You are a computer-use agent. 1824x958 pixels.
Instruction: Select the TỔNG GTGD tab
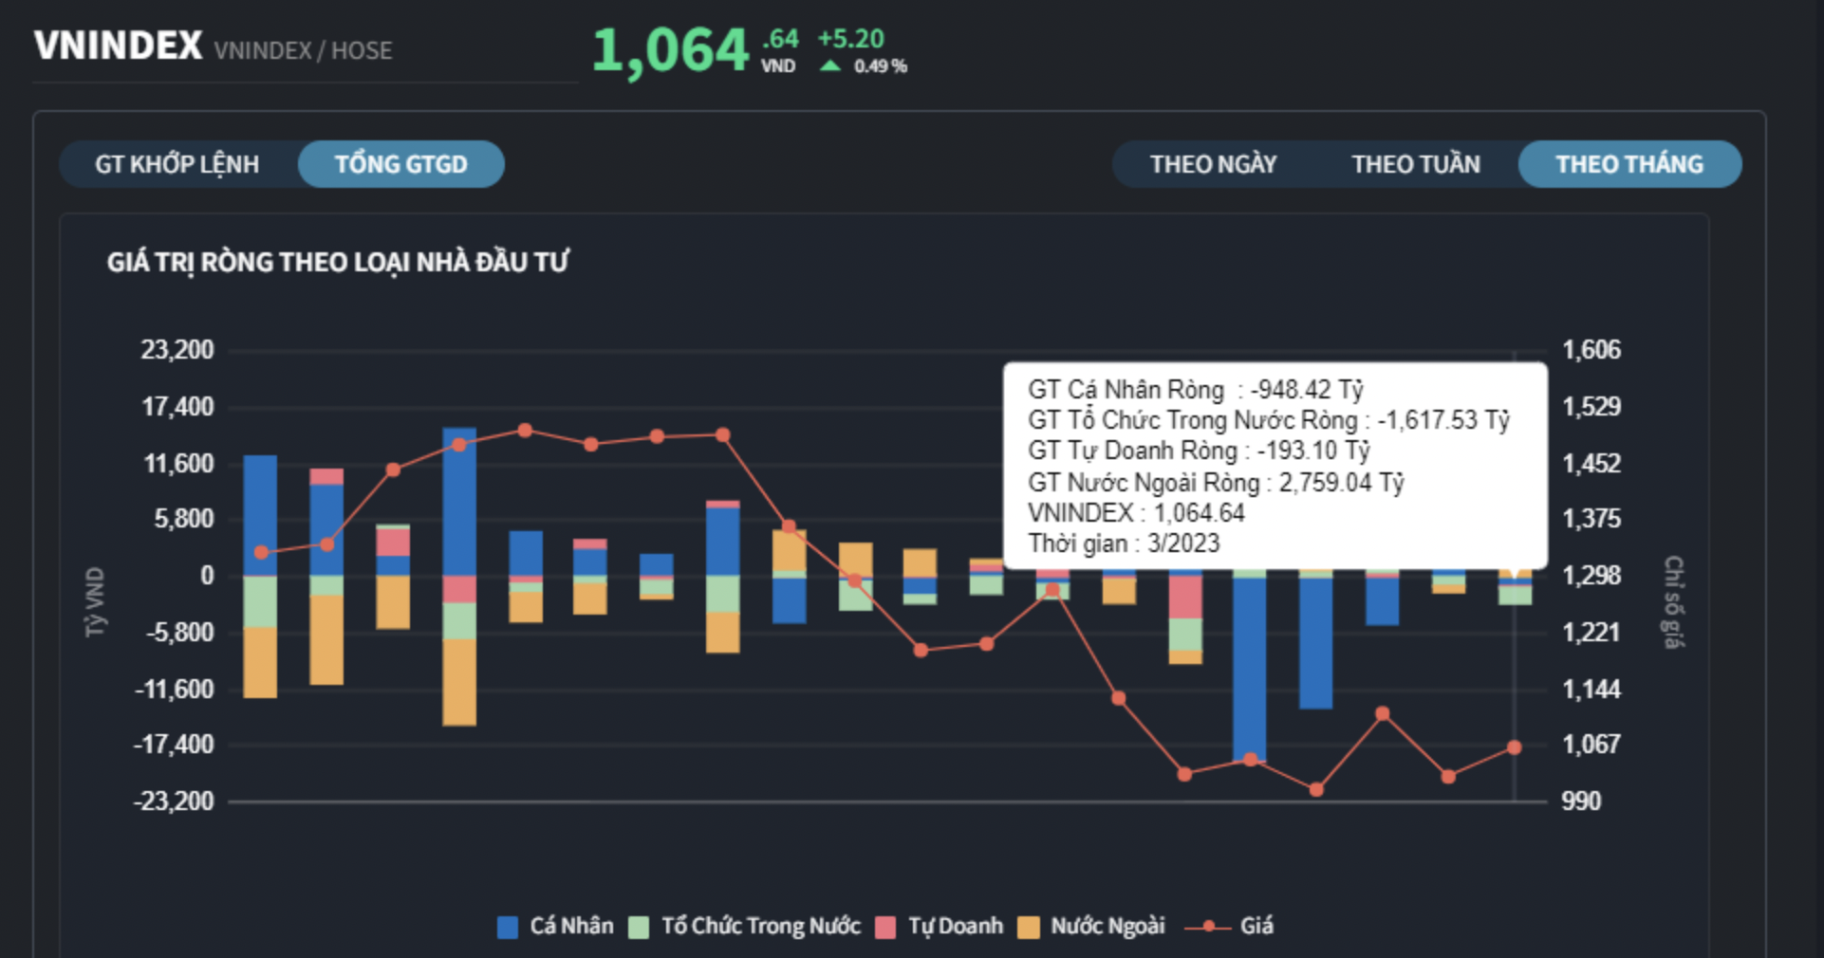(400, 164)
